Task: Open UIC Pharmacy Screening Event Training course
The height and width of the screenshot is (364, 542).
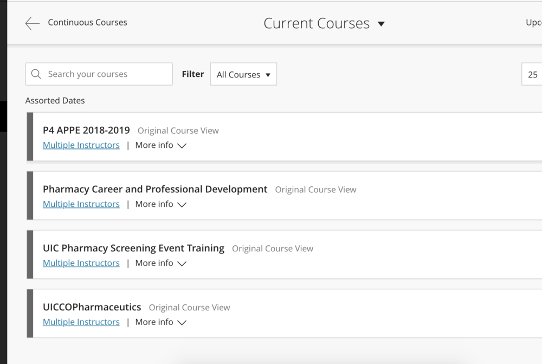Action: (133, 248)
